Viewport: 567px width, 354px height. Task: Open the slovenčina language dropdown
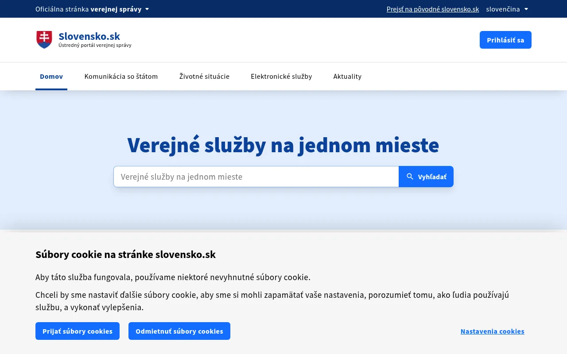coord(507,9)
